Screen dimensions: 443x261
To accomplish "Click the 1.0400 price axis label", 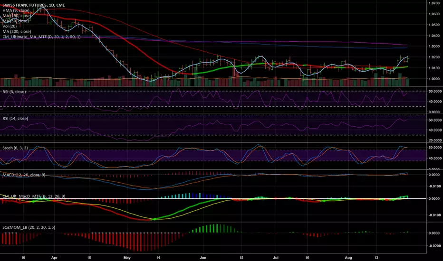I will [x=434, y=36].
